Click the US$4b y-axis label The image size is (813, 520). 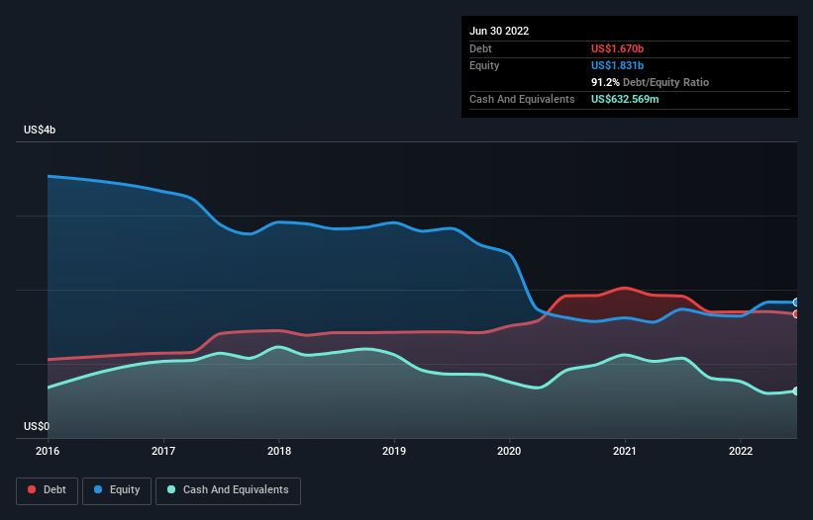tap(40, 130)
